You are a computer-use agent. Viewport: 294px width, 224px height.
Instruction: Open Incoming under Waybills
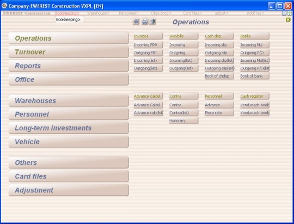(183, 45)
